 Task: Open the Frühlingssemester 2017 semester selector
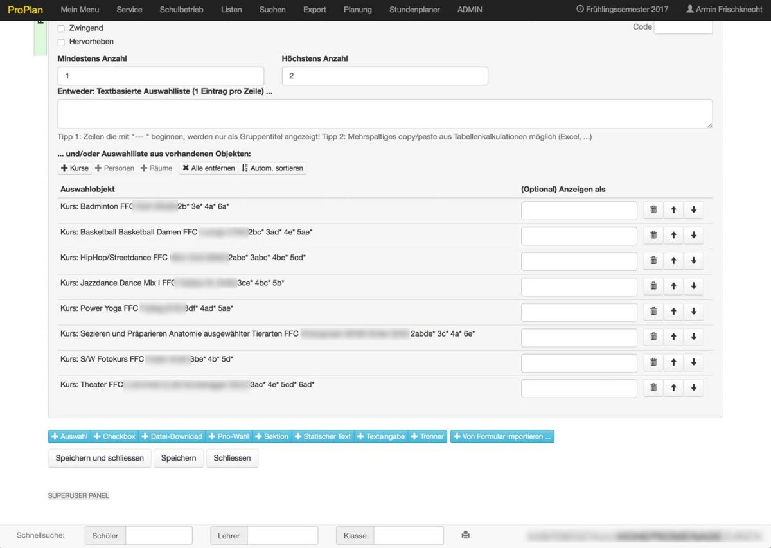[622, 10]
